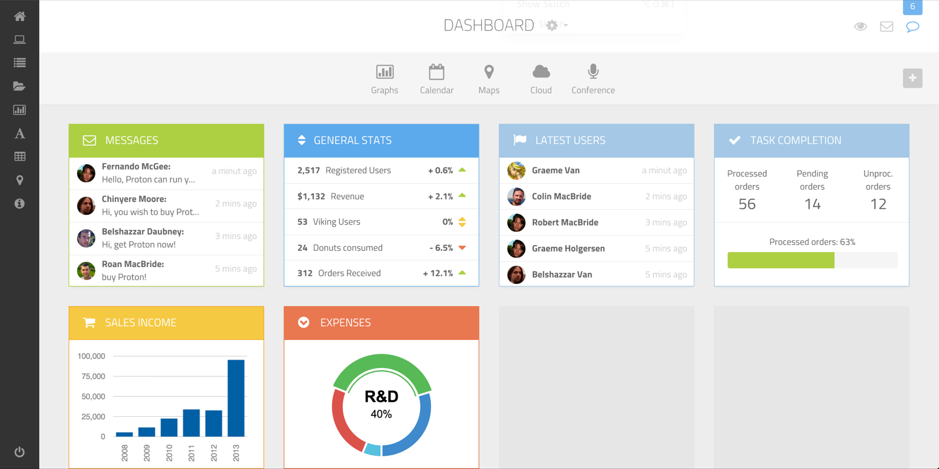Open the info circle sidebar icon
The height and width of the screenshot is (469, 939).
[20, 204]
